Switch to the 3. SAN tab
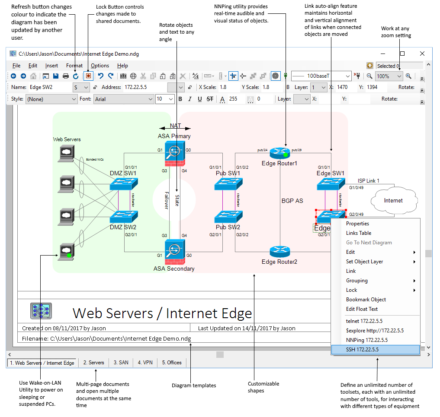Image resolution: width=440 pixels, height=417 pixels. point(121,363)
